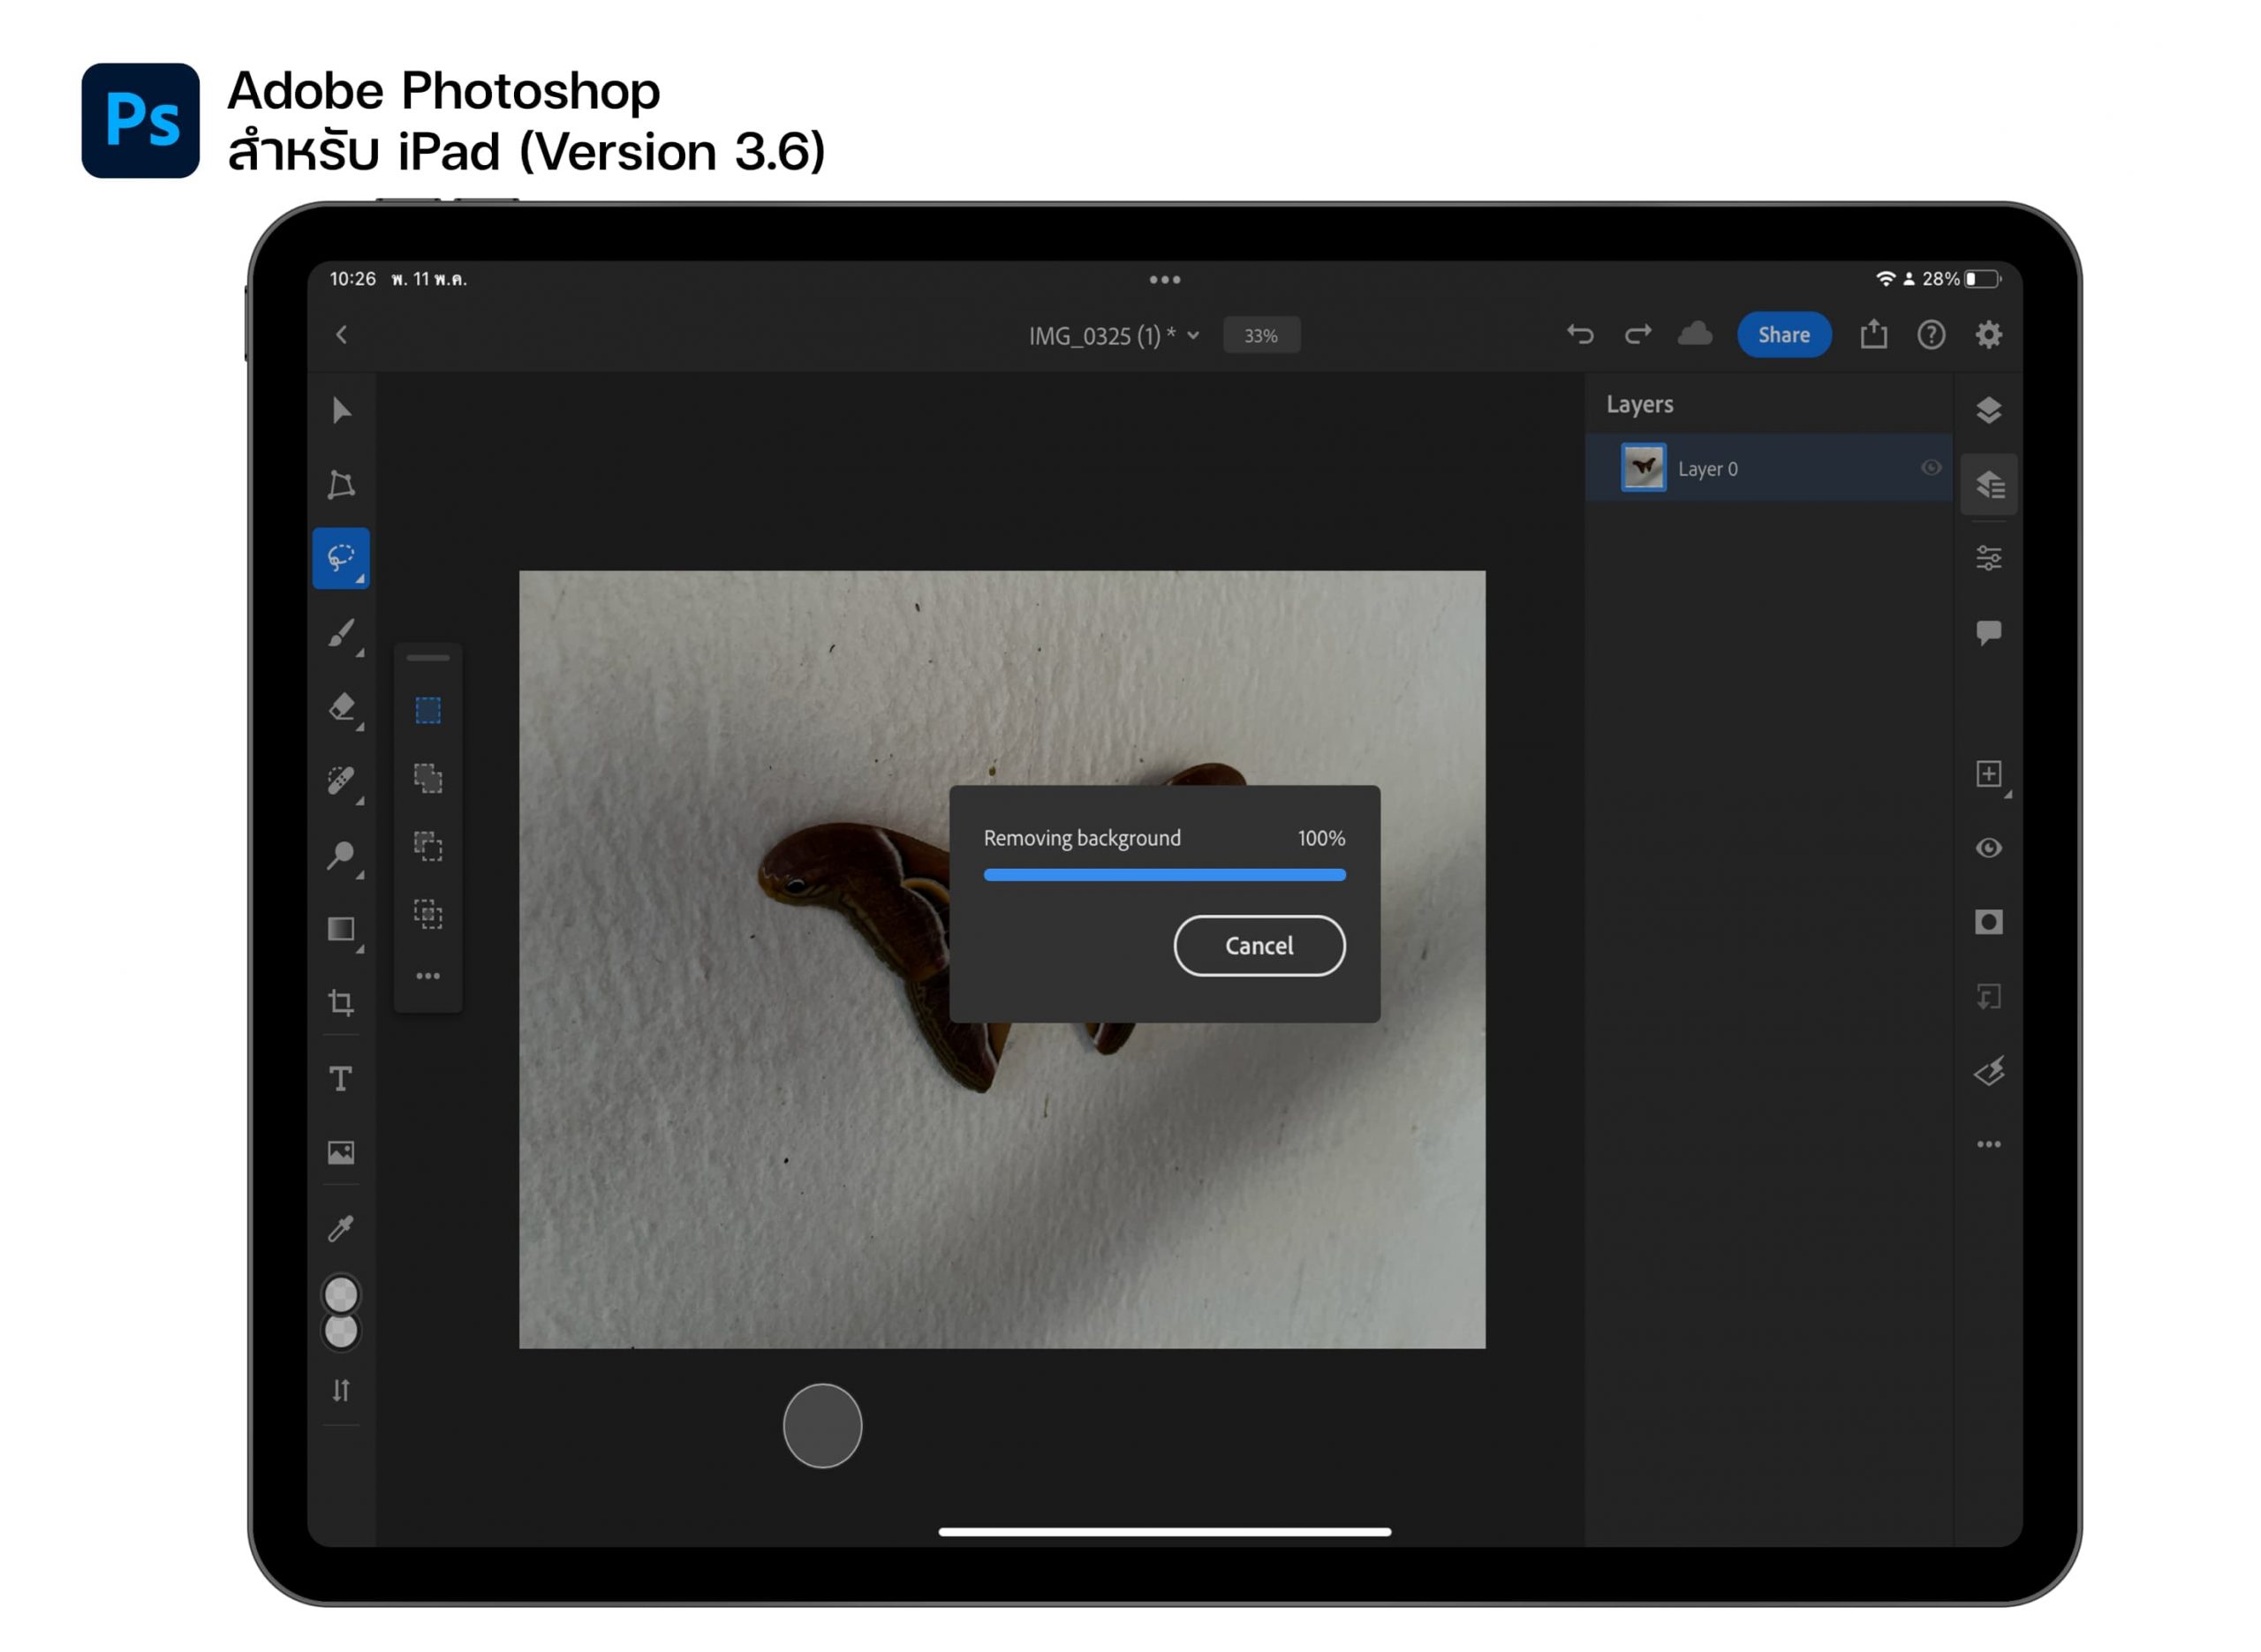Select the Type tool
The width and height of the screenshot is (2261, 1652).
341,1078
